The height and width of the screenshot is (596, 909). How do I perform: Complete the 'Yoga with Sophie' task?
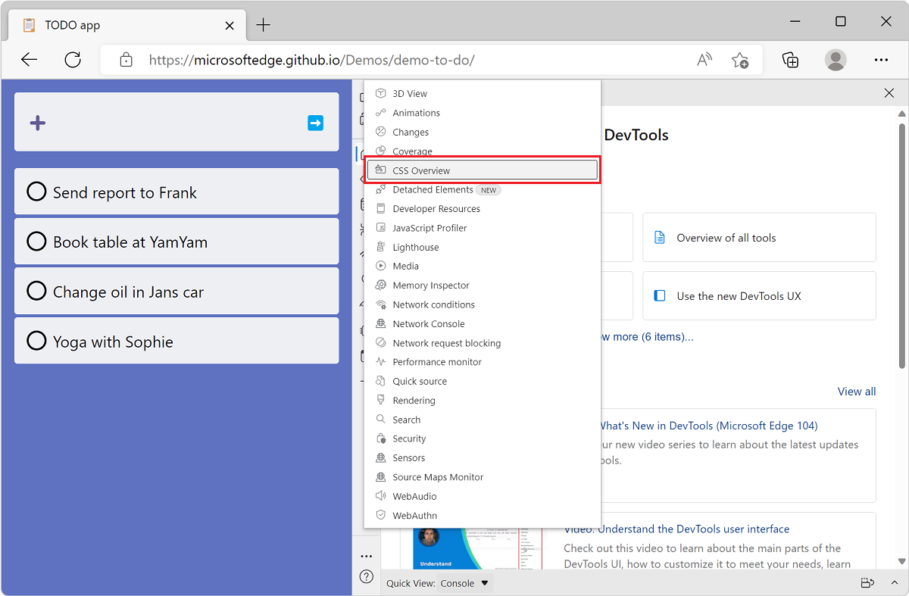[36, 341]
